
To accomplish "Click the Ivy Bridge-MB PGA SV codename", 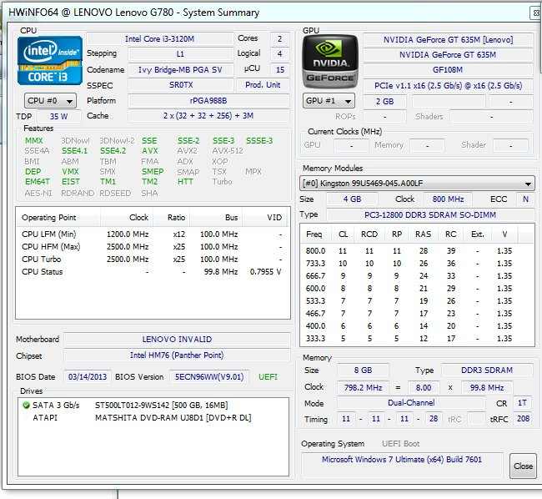I will pos(180,70).
